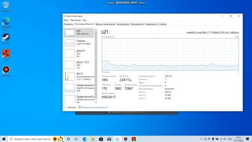
Task: Select the ЦП (CPU) performance item
Action: click(x=79, y=33)
